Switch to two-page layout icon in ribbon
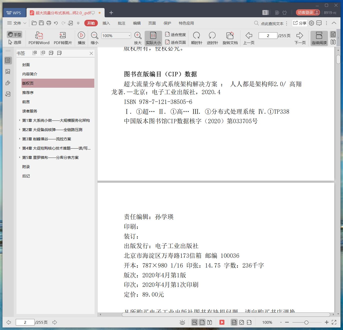The height and width of the screenshot is (330, 343). coord(333,42)
